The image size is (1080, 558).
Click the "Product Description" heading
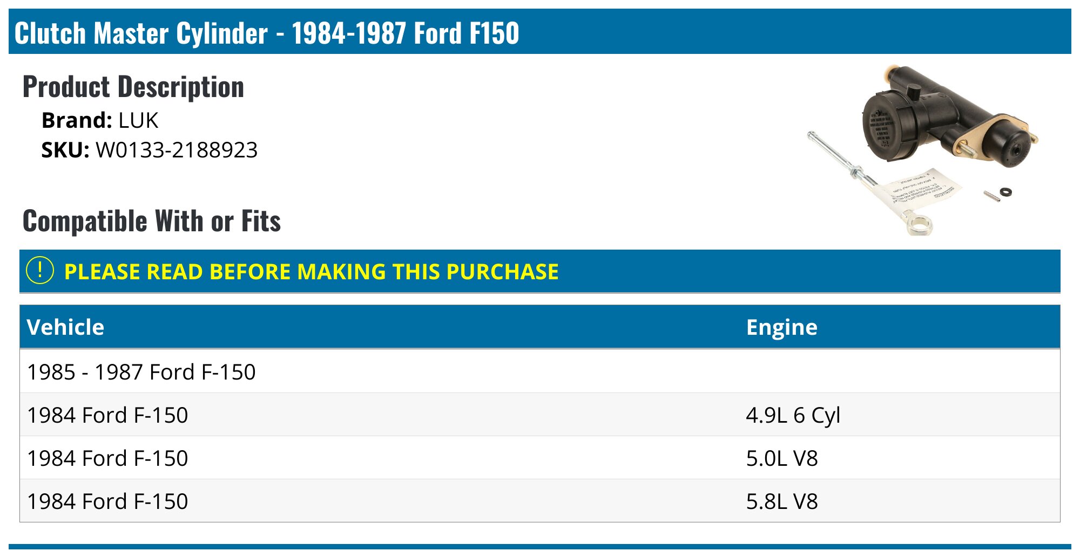(133, 87)
